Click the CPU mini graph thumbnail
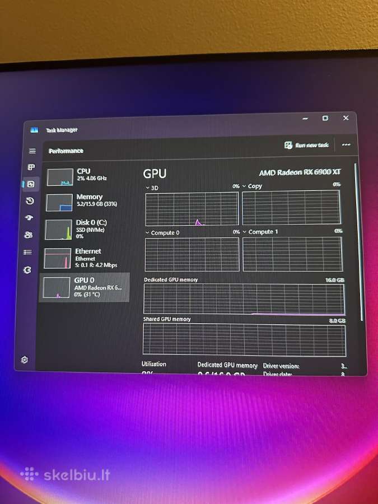 coord(60,177)
